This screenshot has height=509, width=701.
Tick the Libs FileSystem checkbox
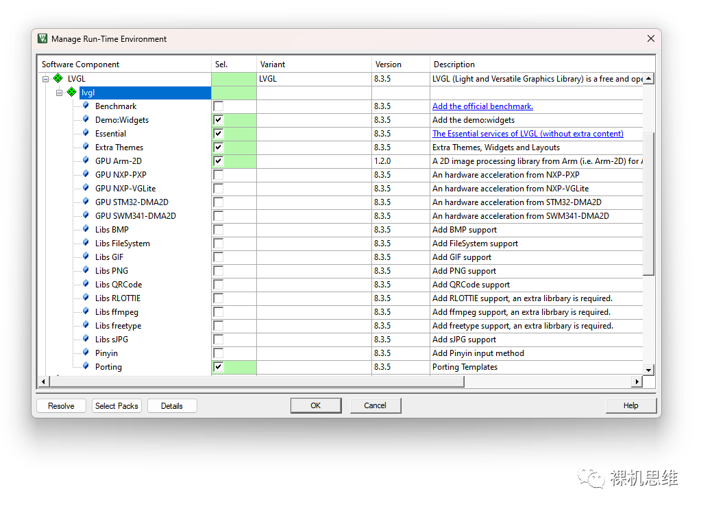[218, 244]
